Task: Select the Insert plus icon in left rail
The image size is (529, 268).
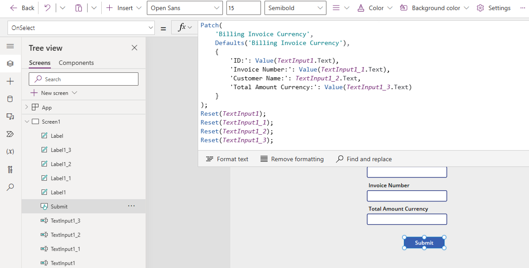Action: pos(11,81)
